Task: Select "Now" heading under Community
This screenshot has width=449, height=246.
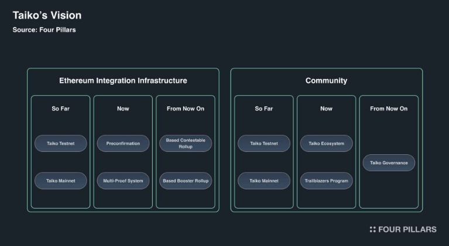Action: (326, 109)
